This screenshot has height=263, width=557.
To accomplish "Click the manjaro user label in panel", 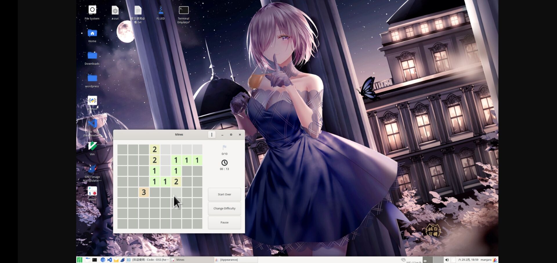I will [x=486, y=260].
